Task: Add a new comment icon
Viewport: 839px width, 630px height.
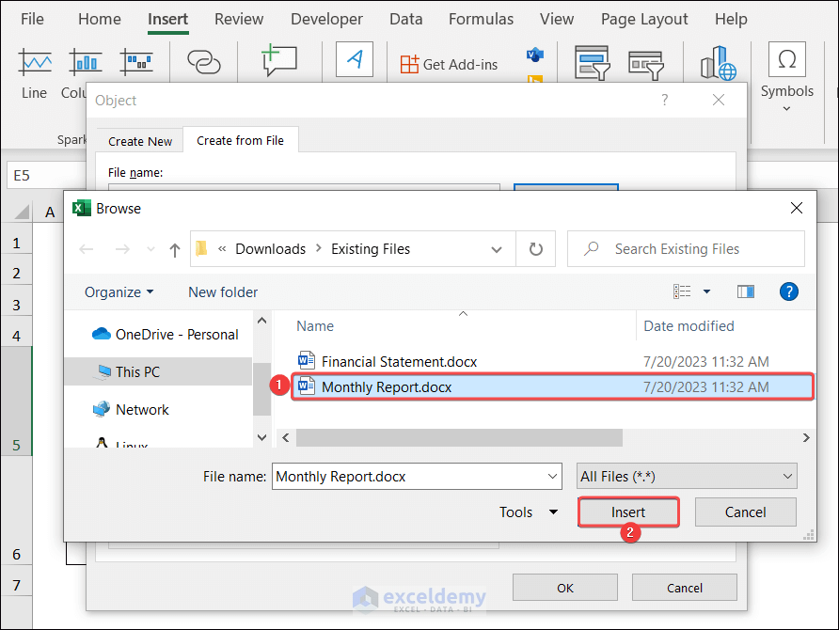Action: (278, 60)
